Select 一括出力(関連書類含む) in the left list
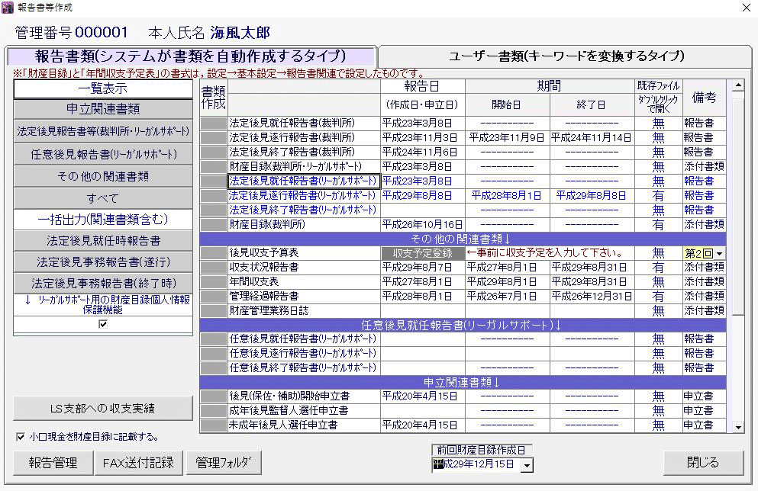Viewport: 758px width, 491px height. 103,220
